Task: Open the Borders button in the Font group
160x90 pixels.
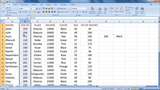Action: (30, 12)
